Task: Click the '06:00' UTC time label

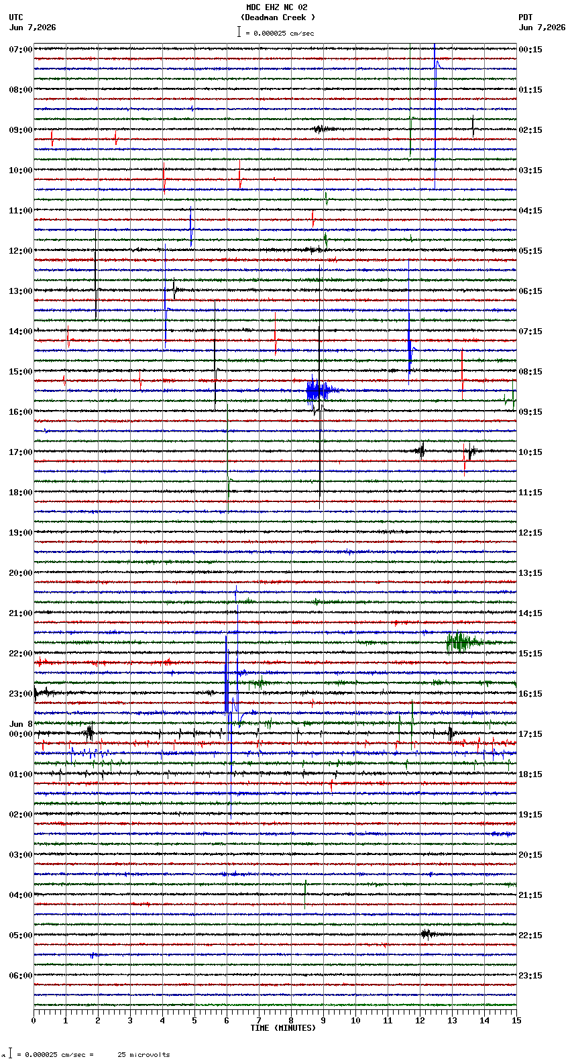Action: click(21, 976)
